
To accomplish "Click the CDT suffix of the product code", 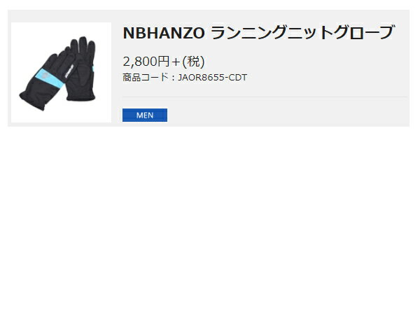I will coord(237,78).
